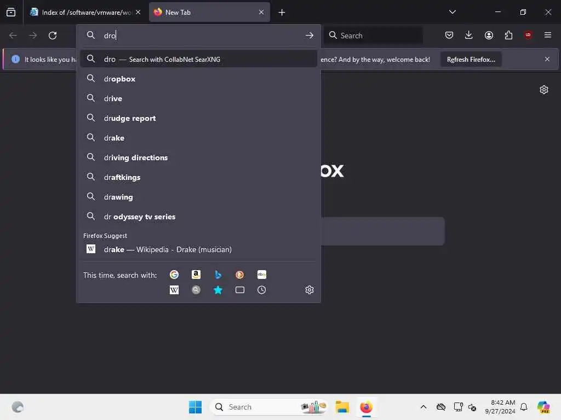
Task: Personalize new tab via gear icon
Action: (544, 90)
